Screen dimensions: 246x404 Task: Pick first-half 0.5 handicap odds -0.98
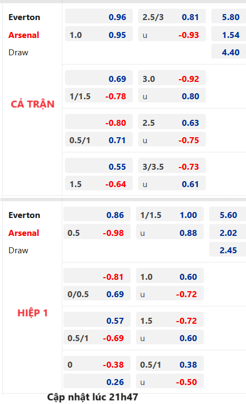tap(97, 232)
